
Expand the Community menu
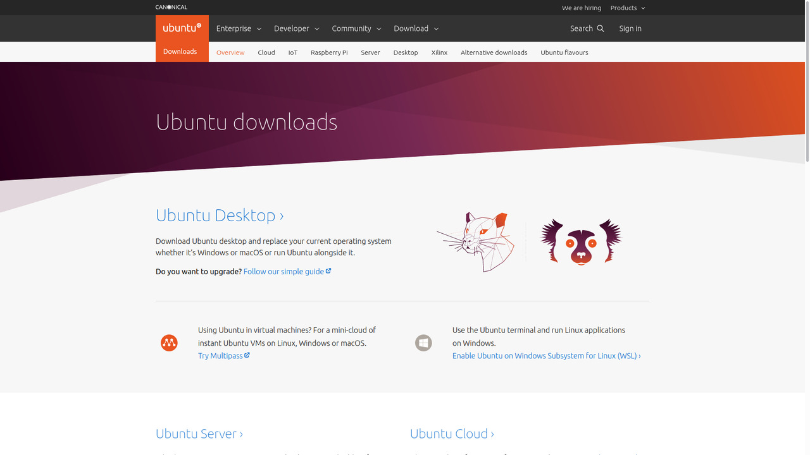356,28
